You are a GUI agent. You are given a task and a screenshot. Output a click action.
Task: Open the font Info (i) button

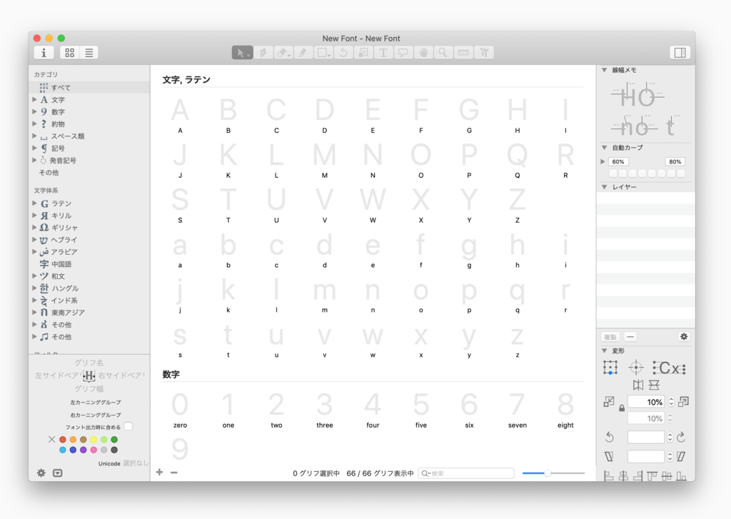(x=44, y=53)
